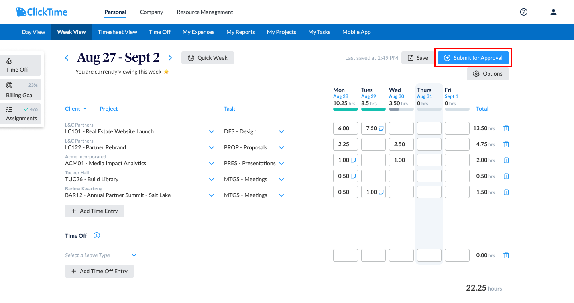Open project dropdown for LC122 Partner Rebrand

pos(212,147)
